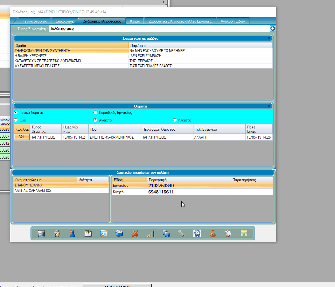Open the bar chart statistics icon

150,234
